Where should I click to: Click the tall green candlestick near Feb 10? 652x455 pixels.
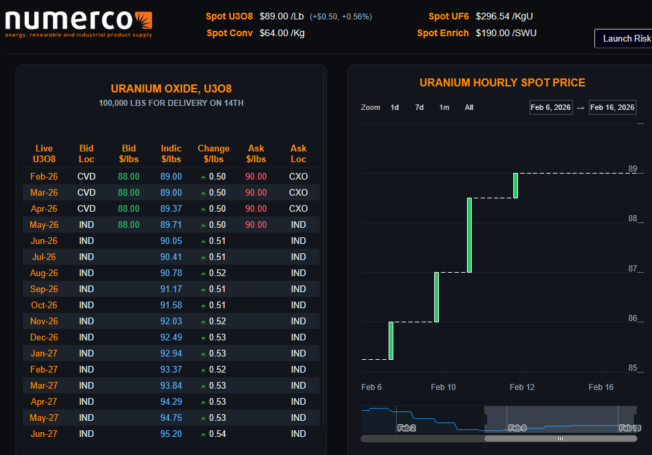pyautogui.click(x=470, y=235)
